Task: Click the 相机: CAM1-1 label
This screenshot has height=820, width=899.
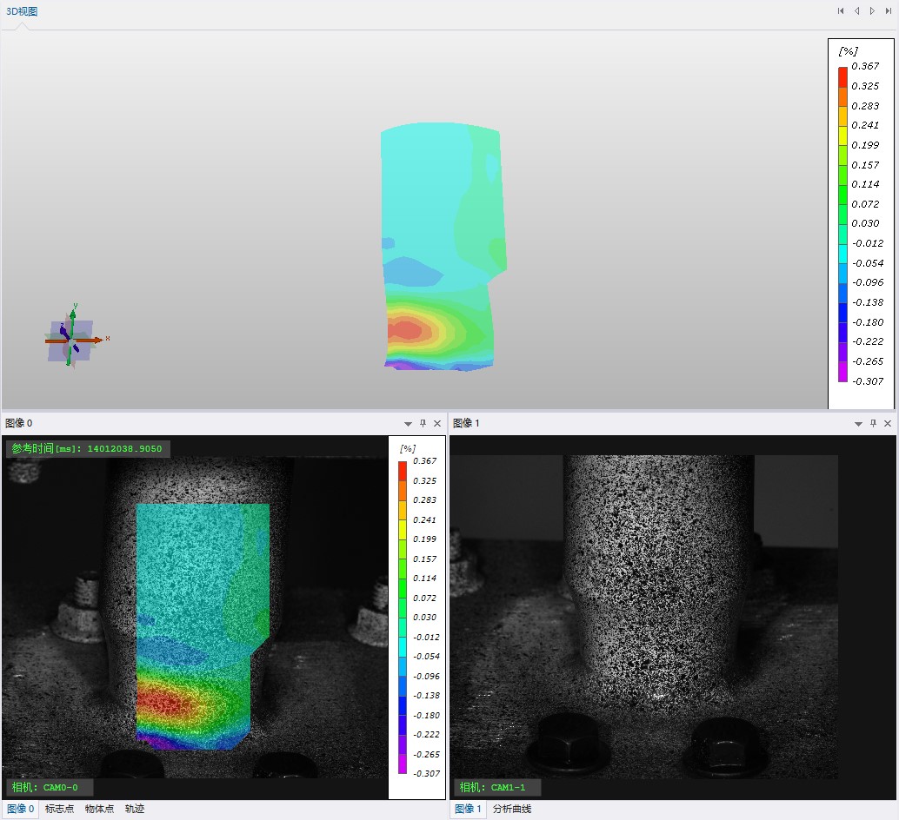Action: point(496,787)
